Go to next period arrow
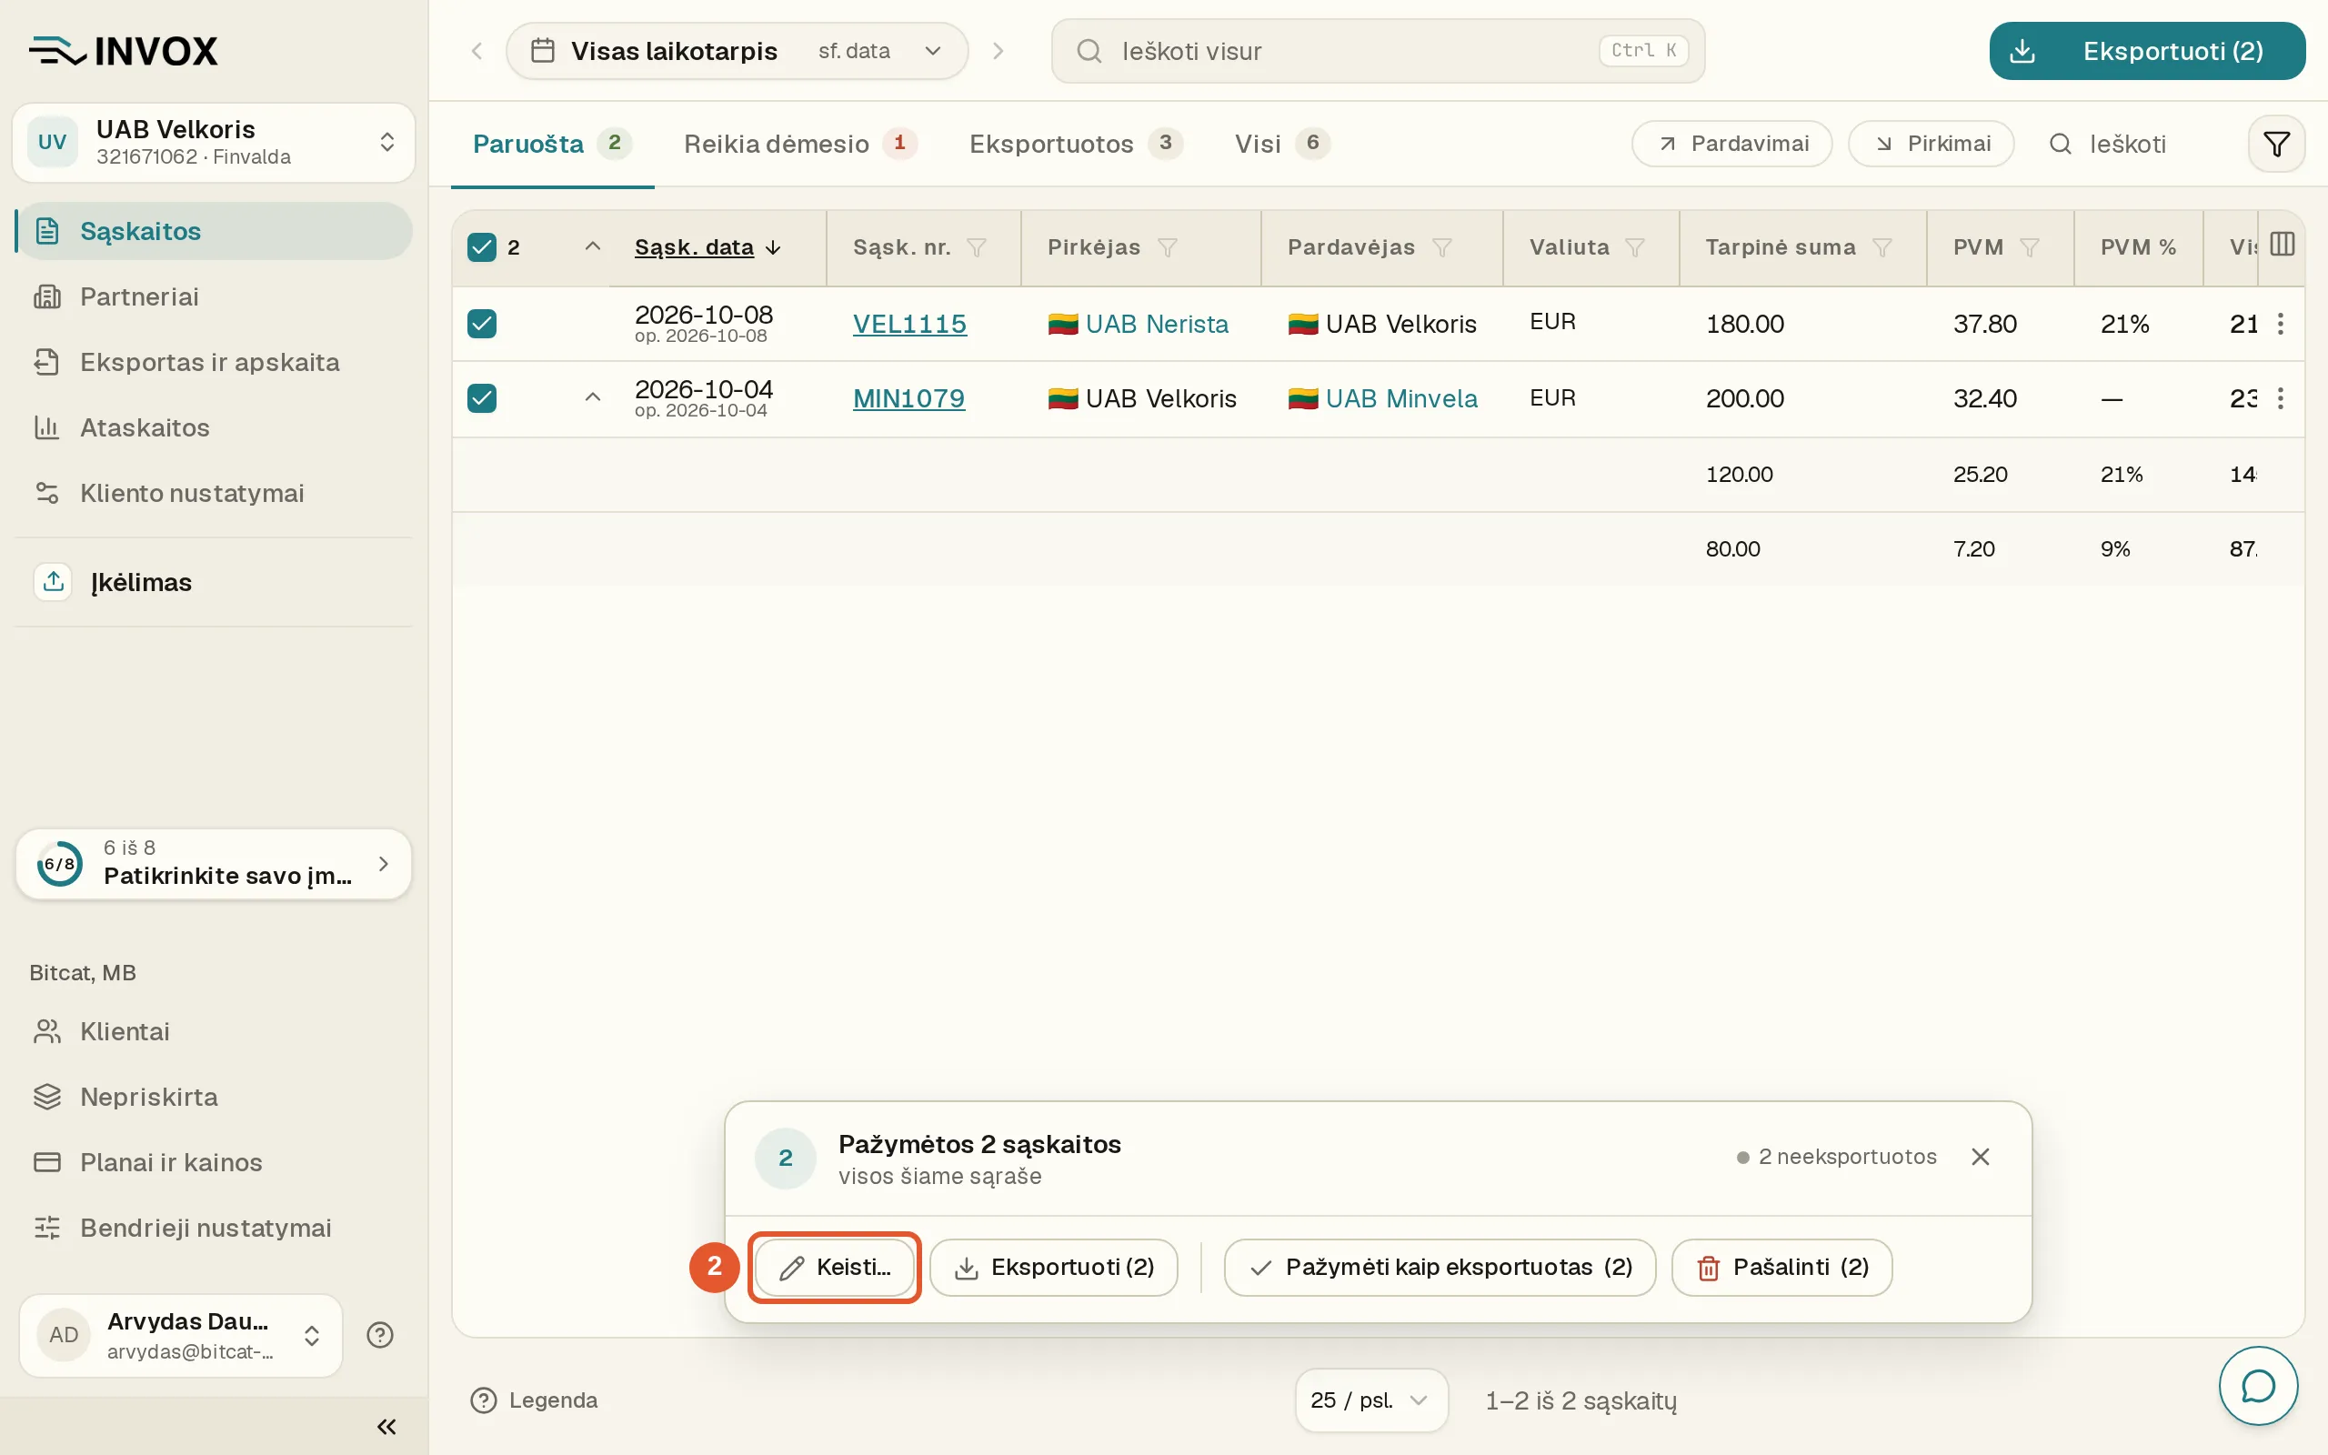This screenshot has height=1455, width=2328. tap(998, 51)
